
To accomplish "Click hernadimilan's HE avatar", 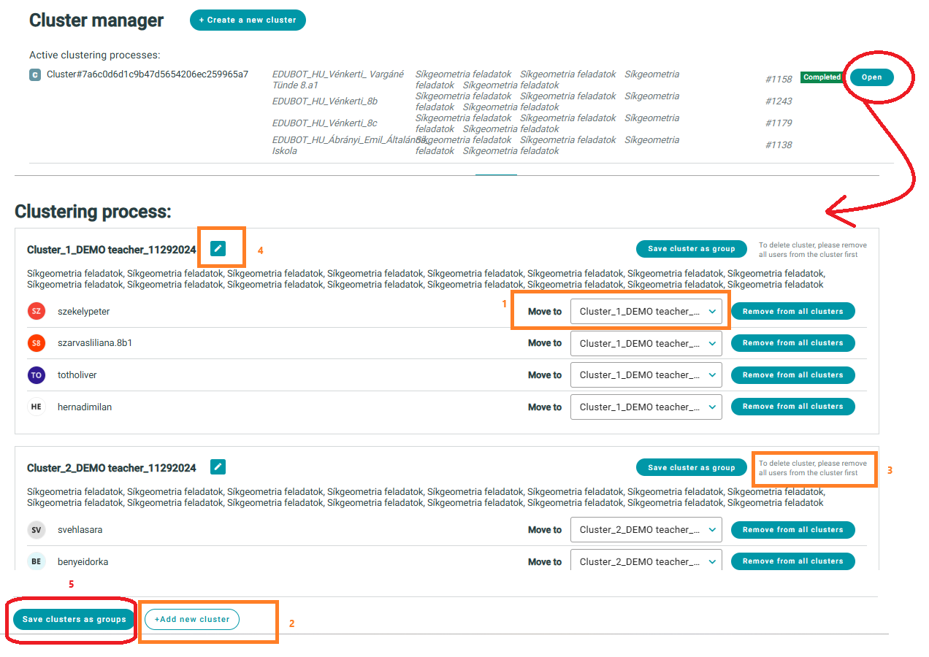I will [37, 407].
